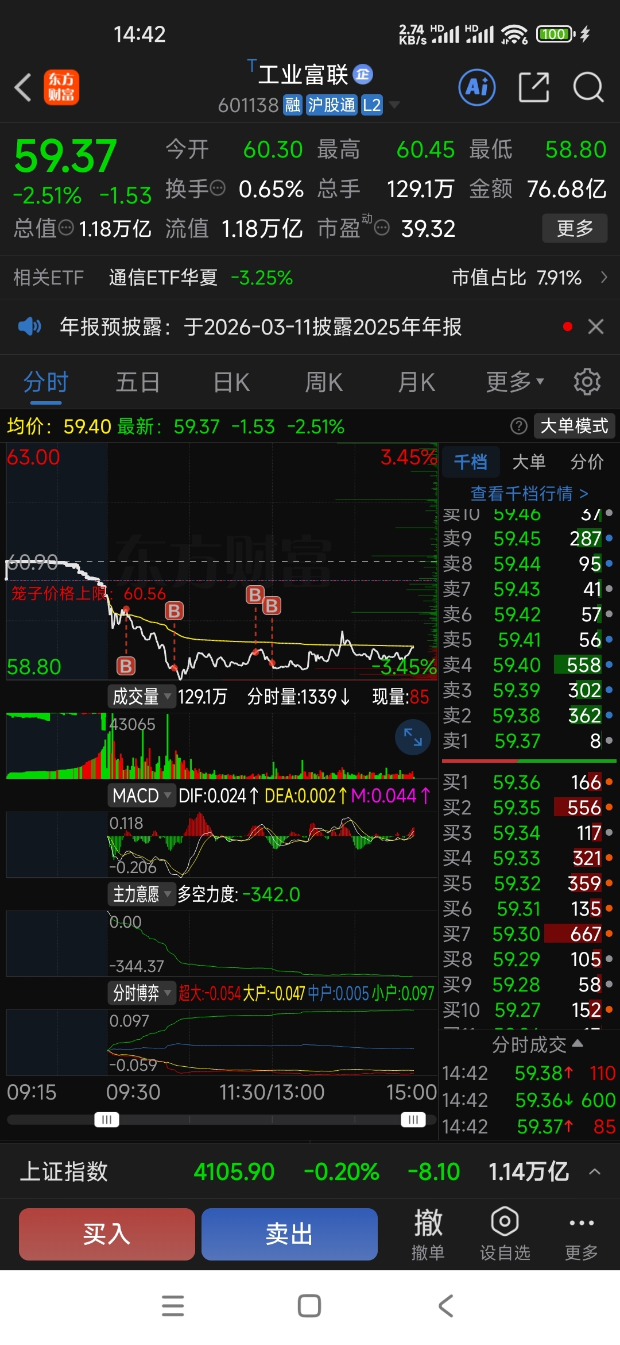The image size is (620, 1345).
Task: Tap the info icon beside 市盈
Action: click(382, 228)
